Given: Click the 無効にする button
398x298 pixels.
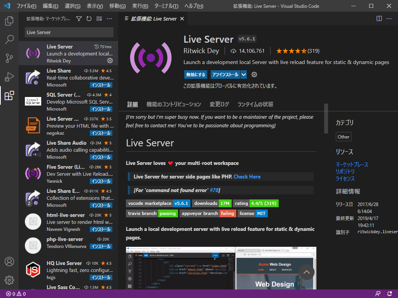Looking at the screenshot, I should click(196, 74).
